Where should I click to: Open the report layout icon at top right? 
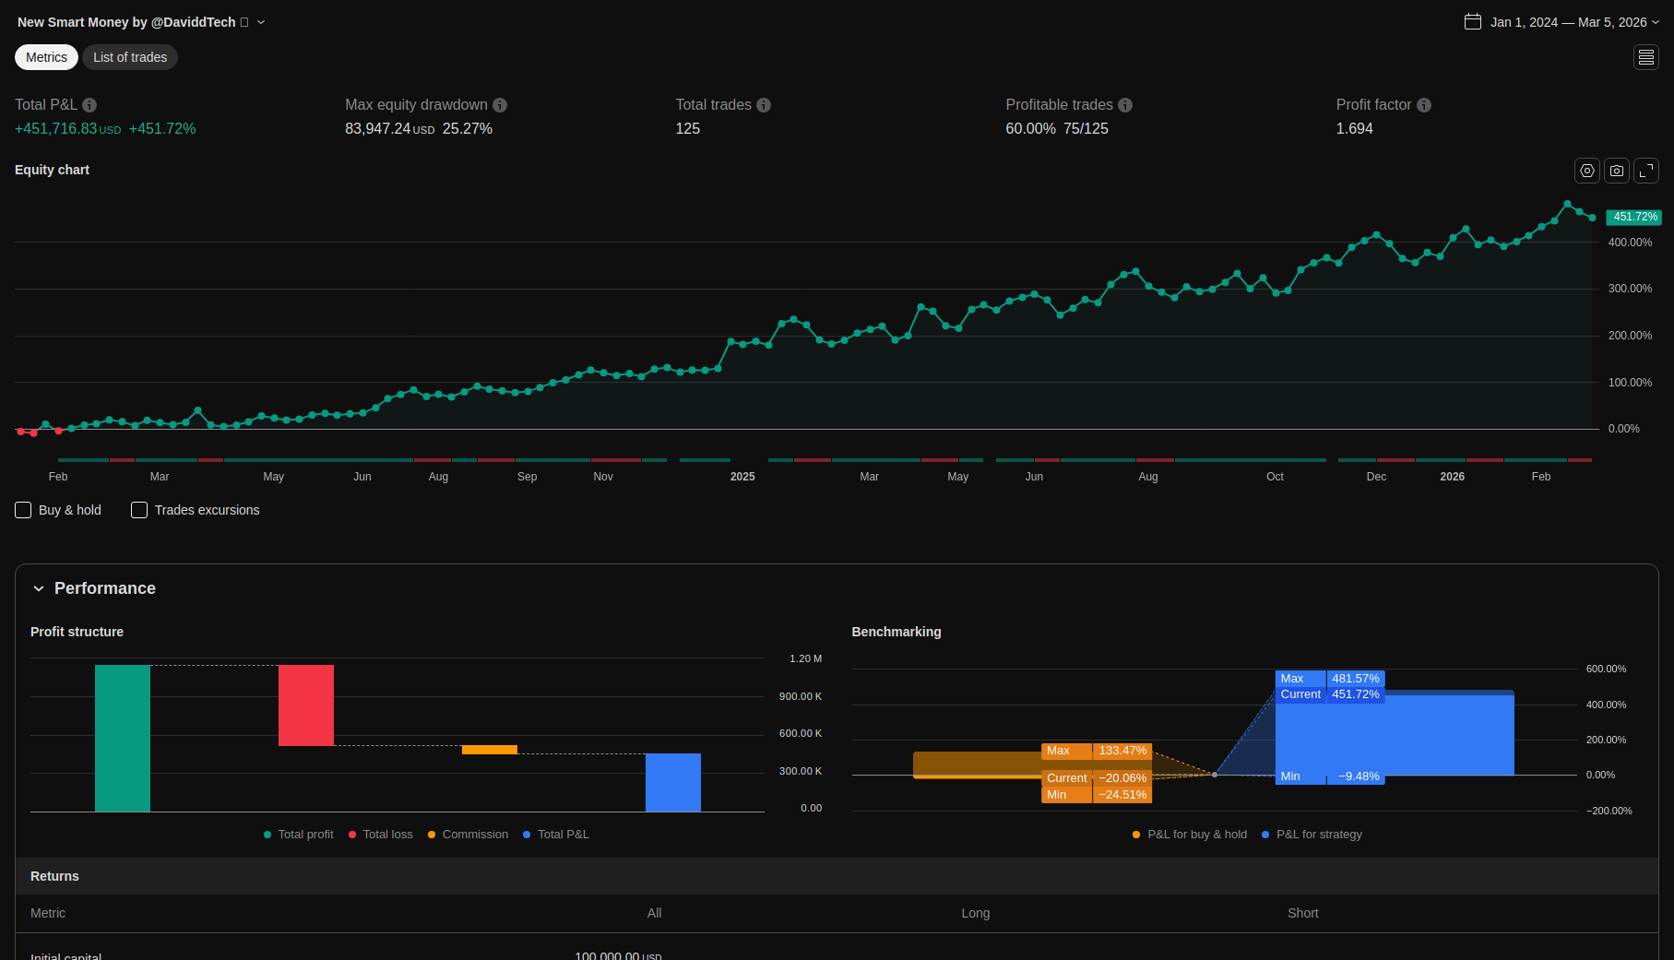point(1645,57)
